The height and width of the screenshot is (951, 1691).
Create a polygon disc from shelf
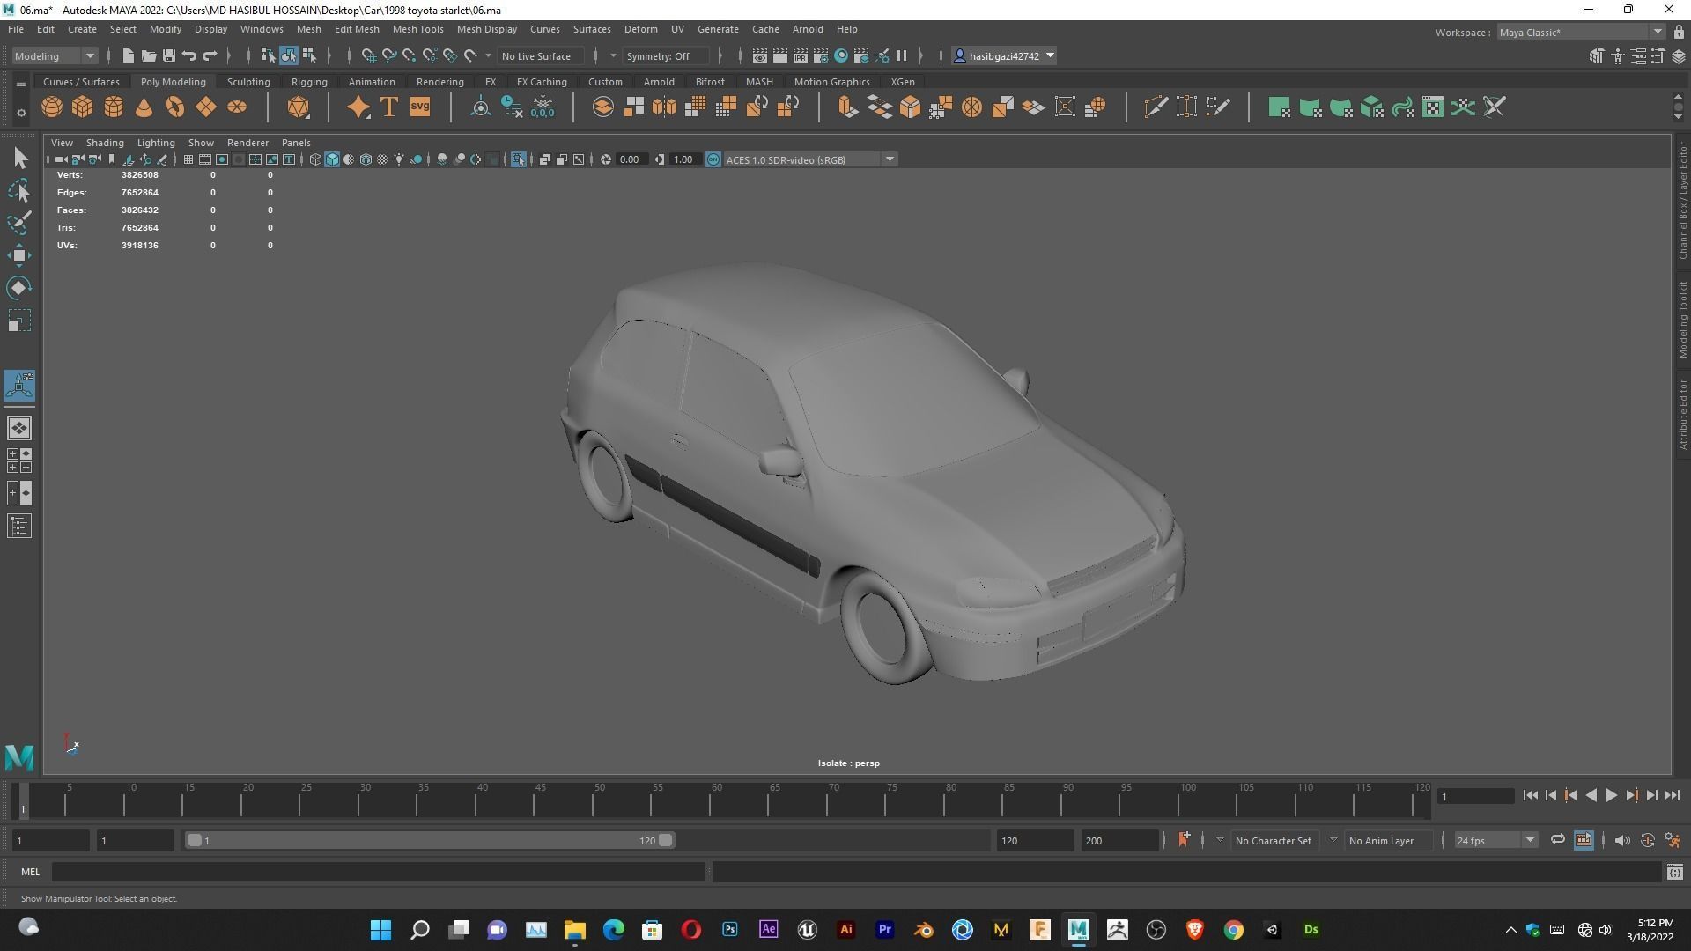(x=237, y=107)
